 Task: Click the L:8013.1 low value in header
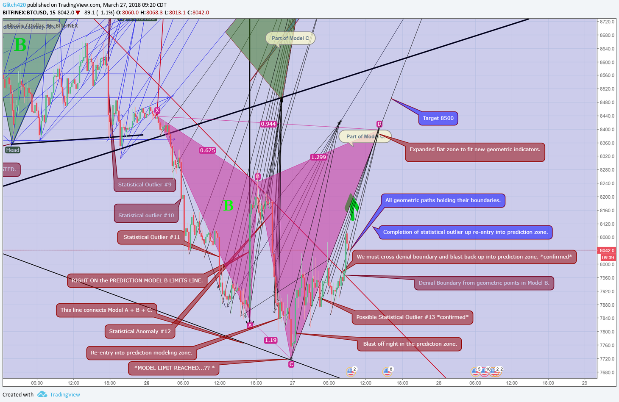175,13
